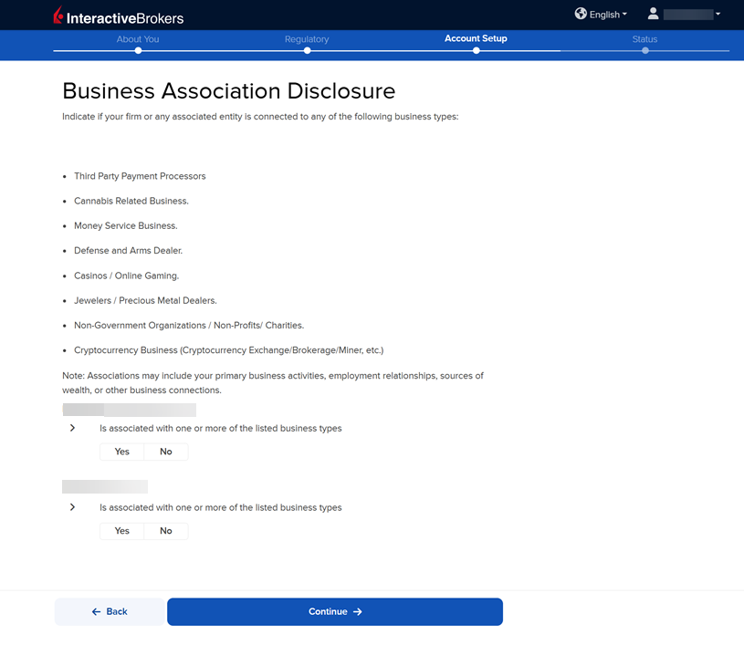The image size is (744, 645).
Task: Select No for the first entity association
Action: tap(166, 452)
